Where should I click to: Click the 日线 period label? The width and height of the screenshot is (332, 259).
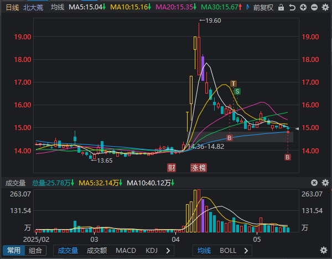click(12, 8)
